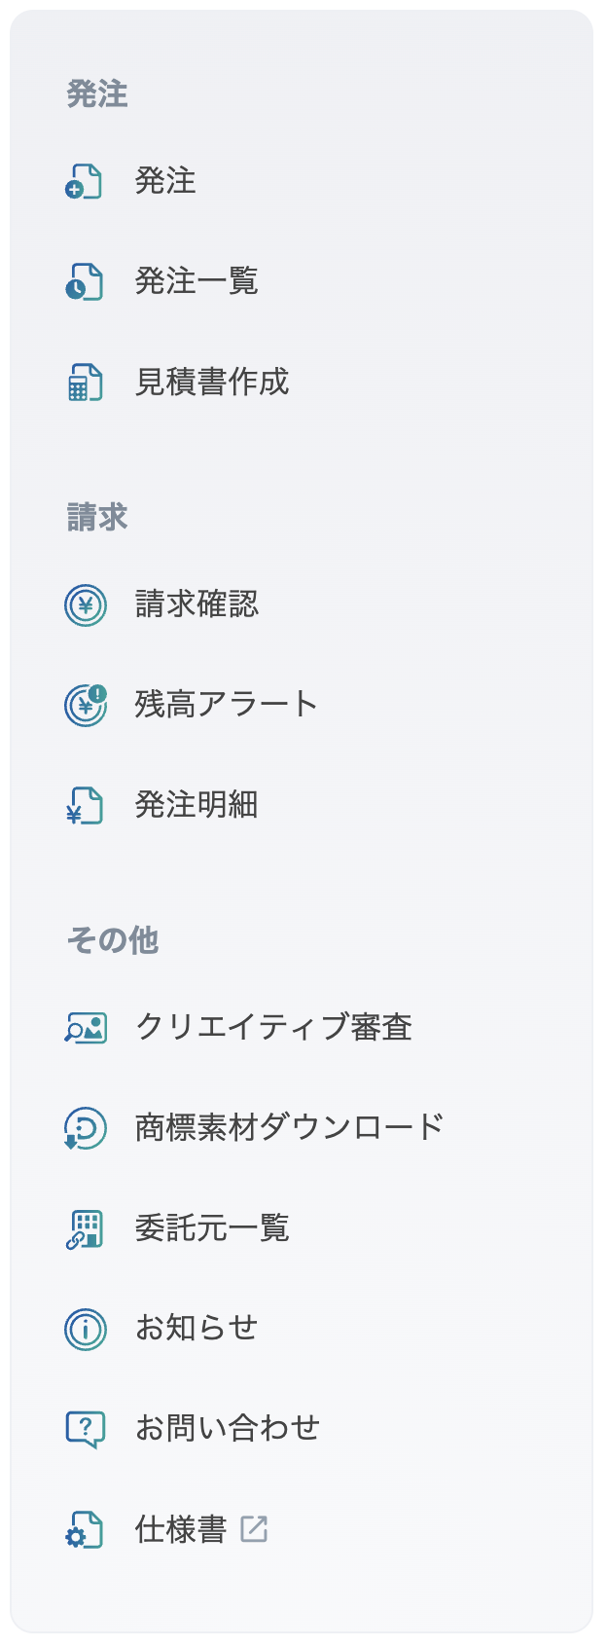Click the 発注明細 yen document icon
Image resolution: width=607 pixels, height=1647 pixels.
tap(84, 806)
